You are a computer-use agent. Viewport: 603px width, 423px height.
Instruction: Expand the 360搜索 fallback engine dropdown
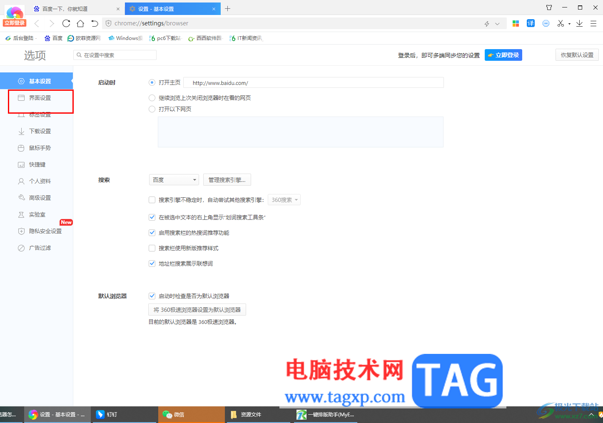pyautogui.click(x=284, y=200)
